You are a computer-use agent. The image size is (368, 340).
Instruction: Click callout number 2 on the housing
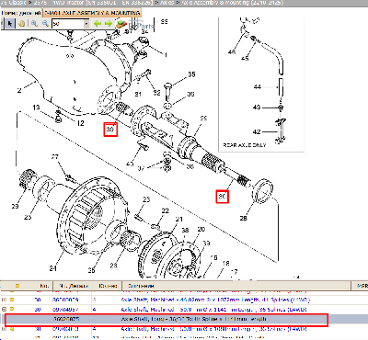(19, 90)
